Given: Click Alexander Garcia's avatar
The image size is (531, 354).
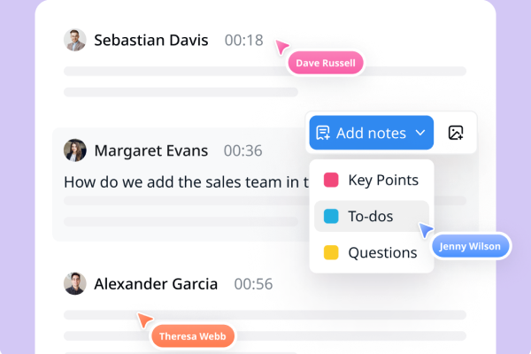Looking at the screenshot, I should (75, 283).
